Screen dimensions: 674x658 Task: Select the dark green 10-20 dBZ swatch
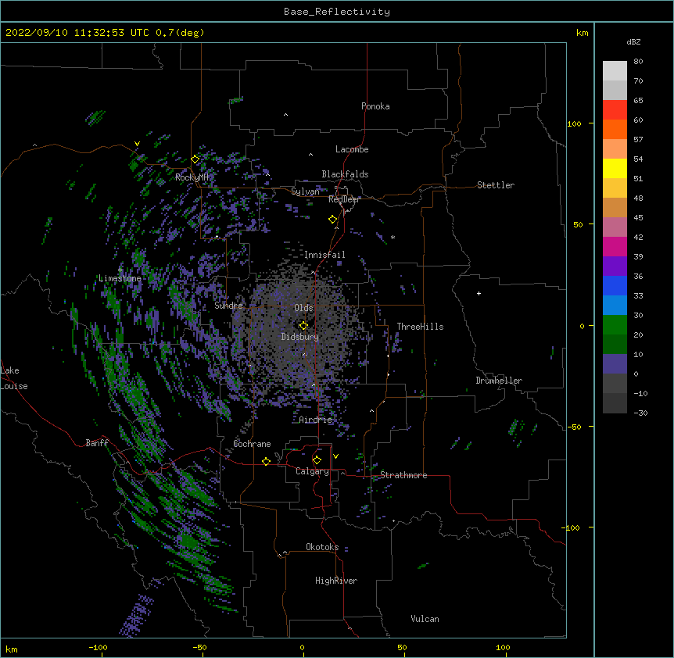(x=615, y=345)
